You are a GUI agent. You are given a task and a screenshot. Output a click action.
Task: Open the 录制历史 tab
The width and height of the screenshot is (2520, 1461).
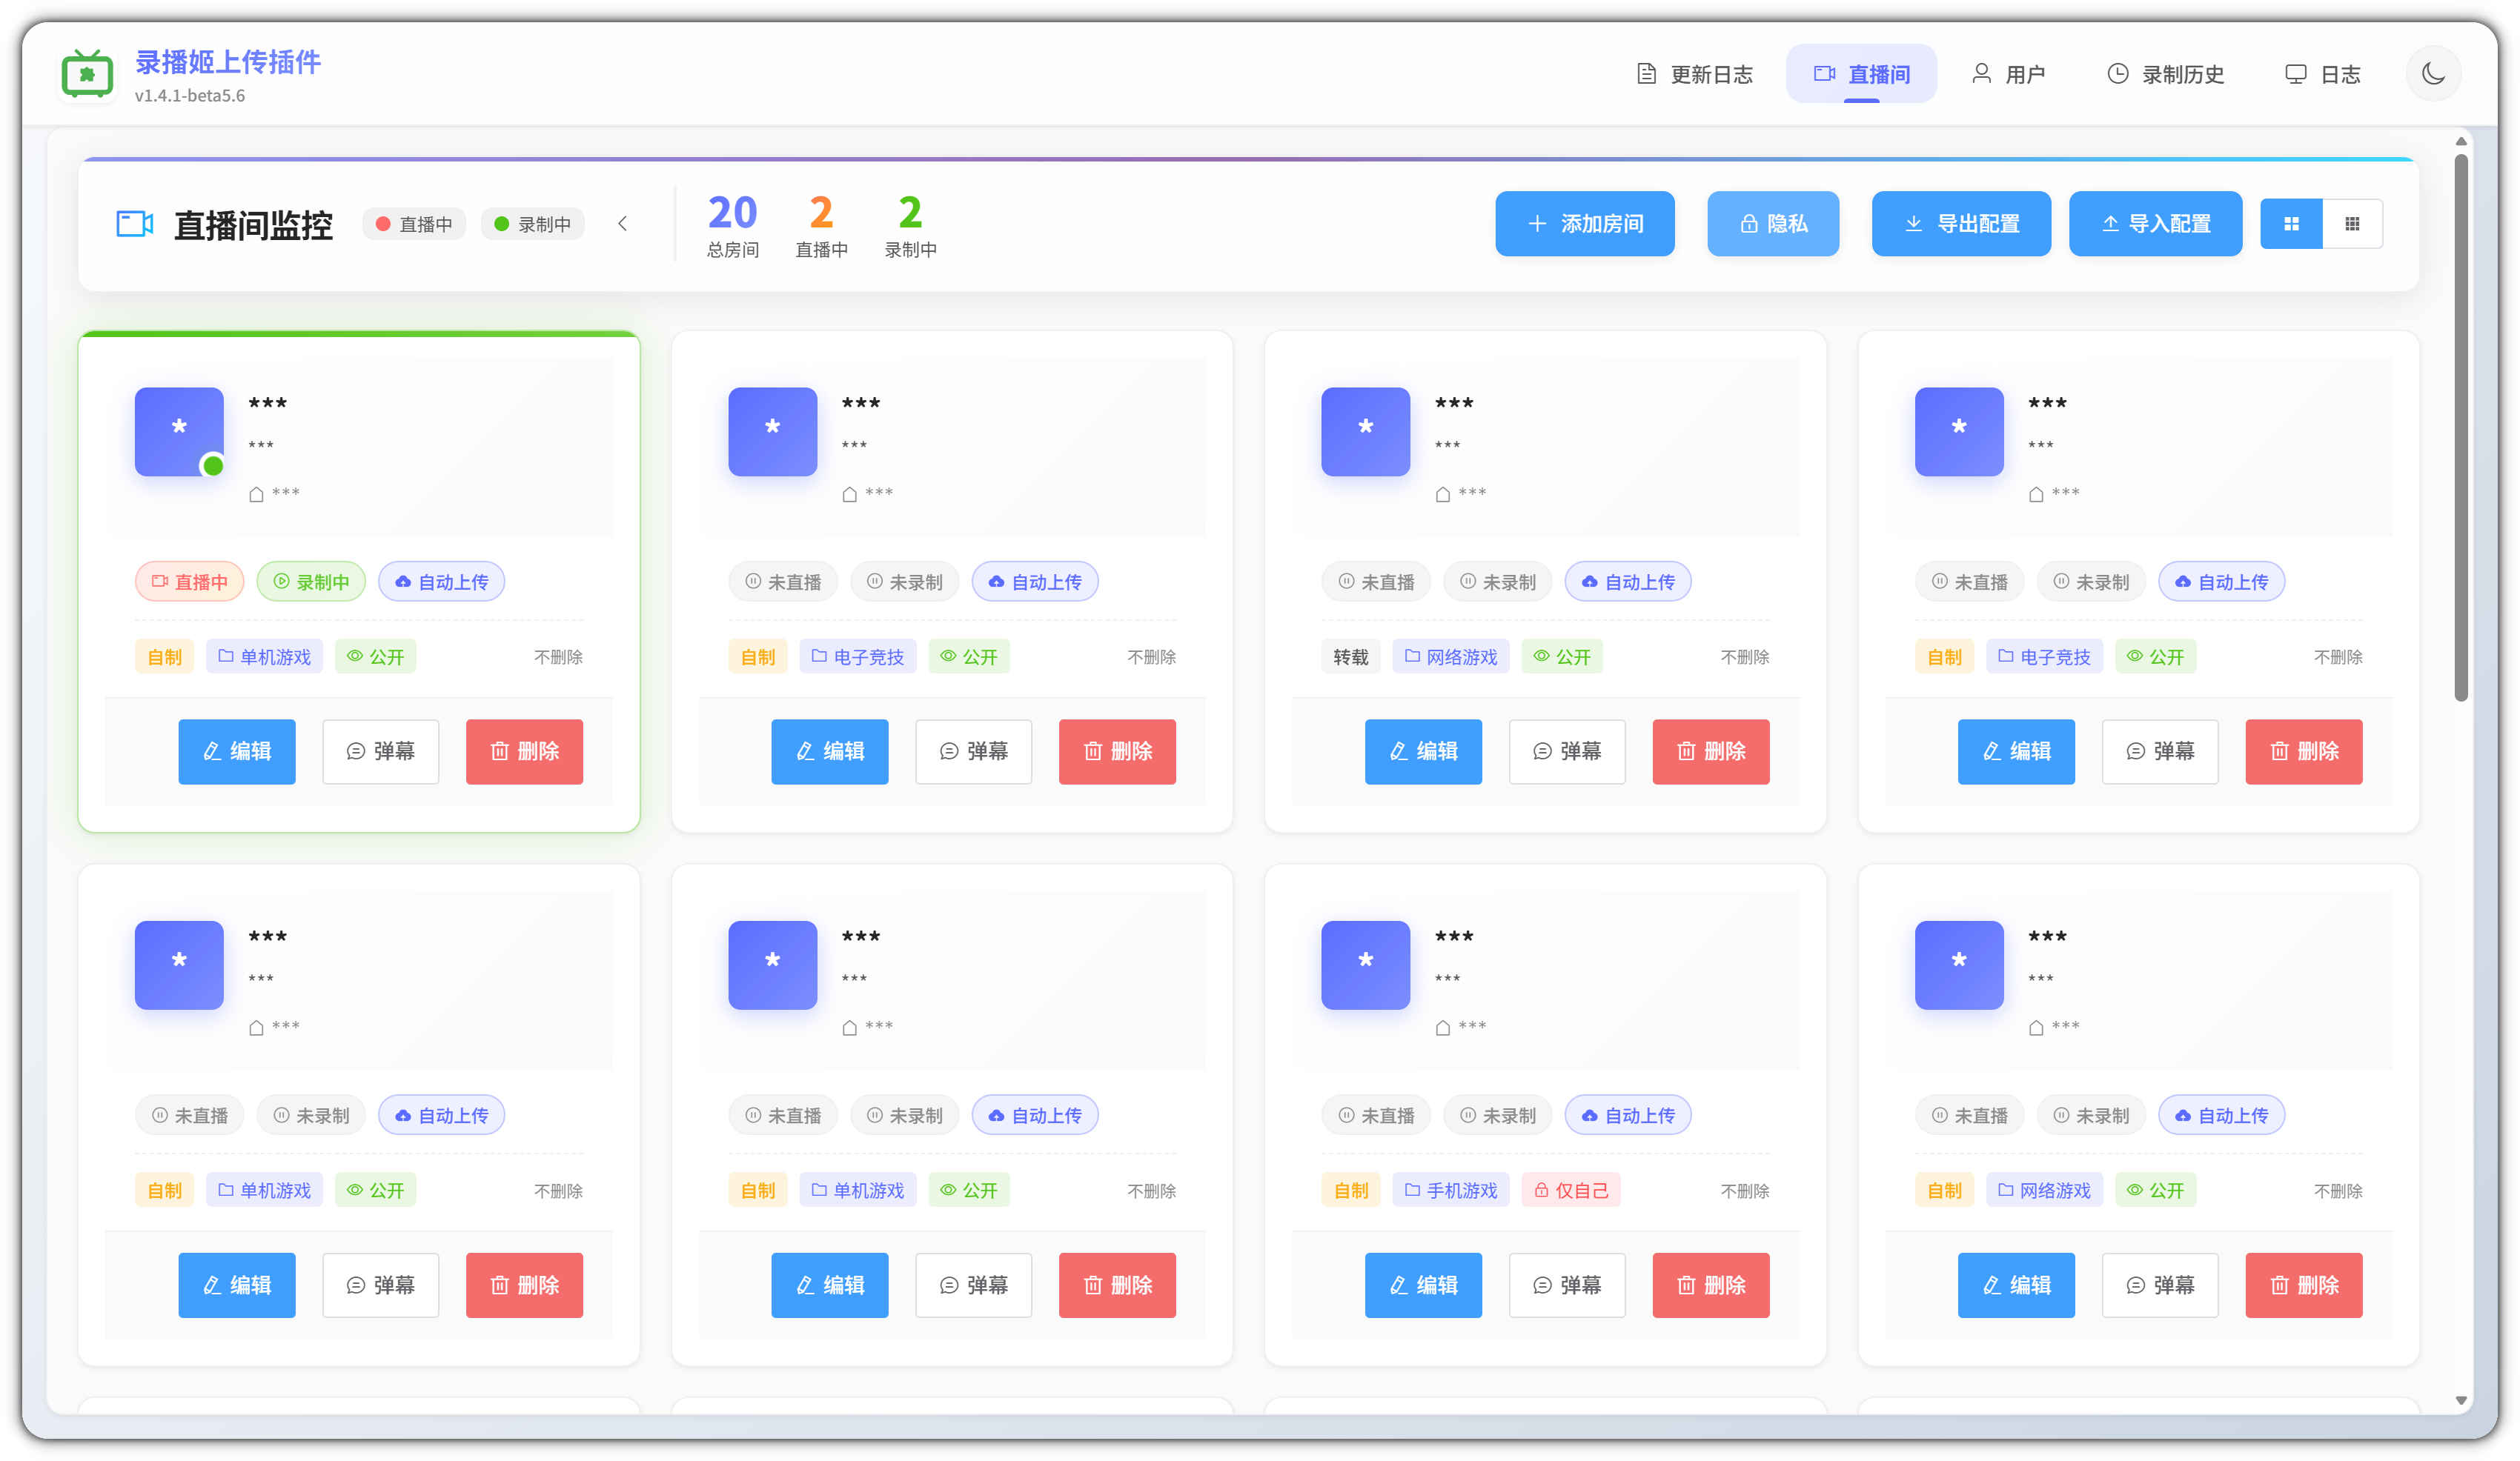click(x=2165, y=74)
